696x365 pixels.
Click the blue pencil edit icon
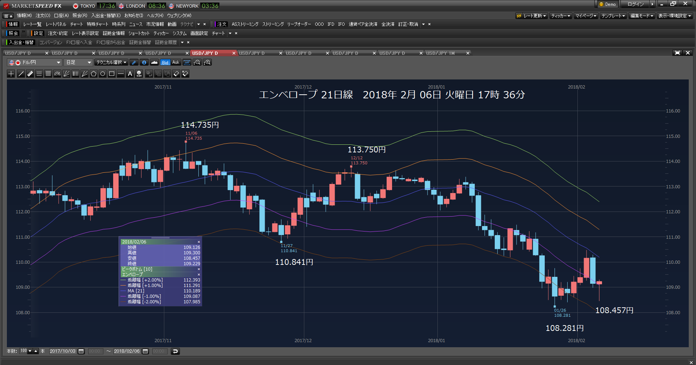[x=134, y=62]
